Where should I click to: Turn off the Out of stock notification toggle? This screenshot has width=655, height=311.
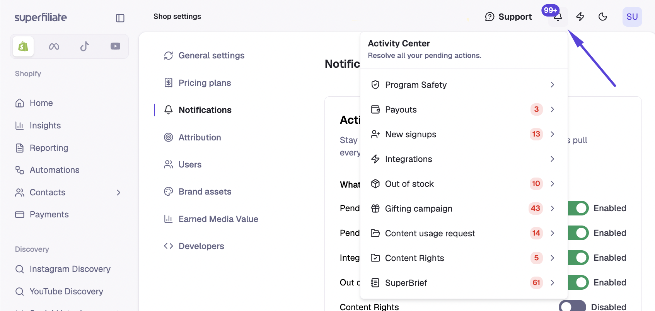click(578, 282)
